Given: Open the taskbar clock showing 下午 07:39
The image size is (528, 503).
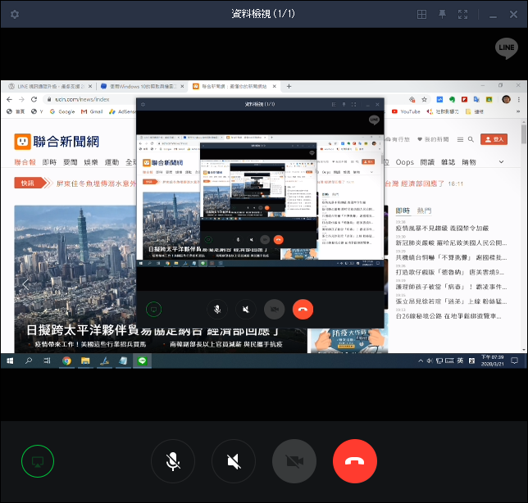Looking at the screenshot, I should point(492,360).
